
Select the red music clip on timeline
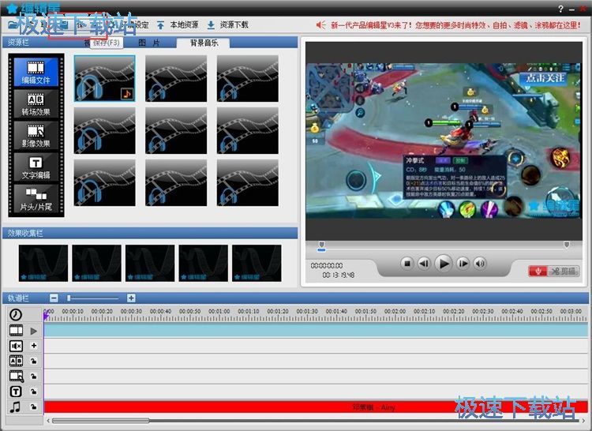point(316,407)
